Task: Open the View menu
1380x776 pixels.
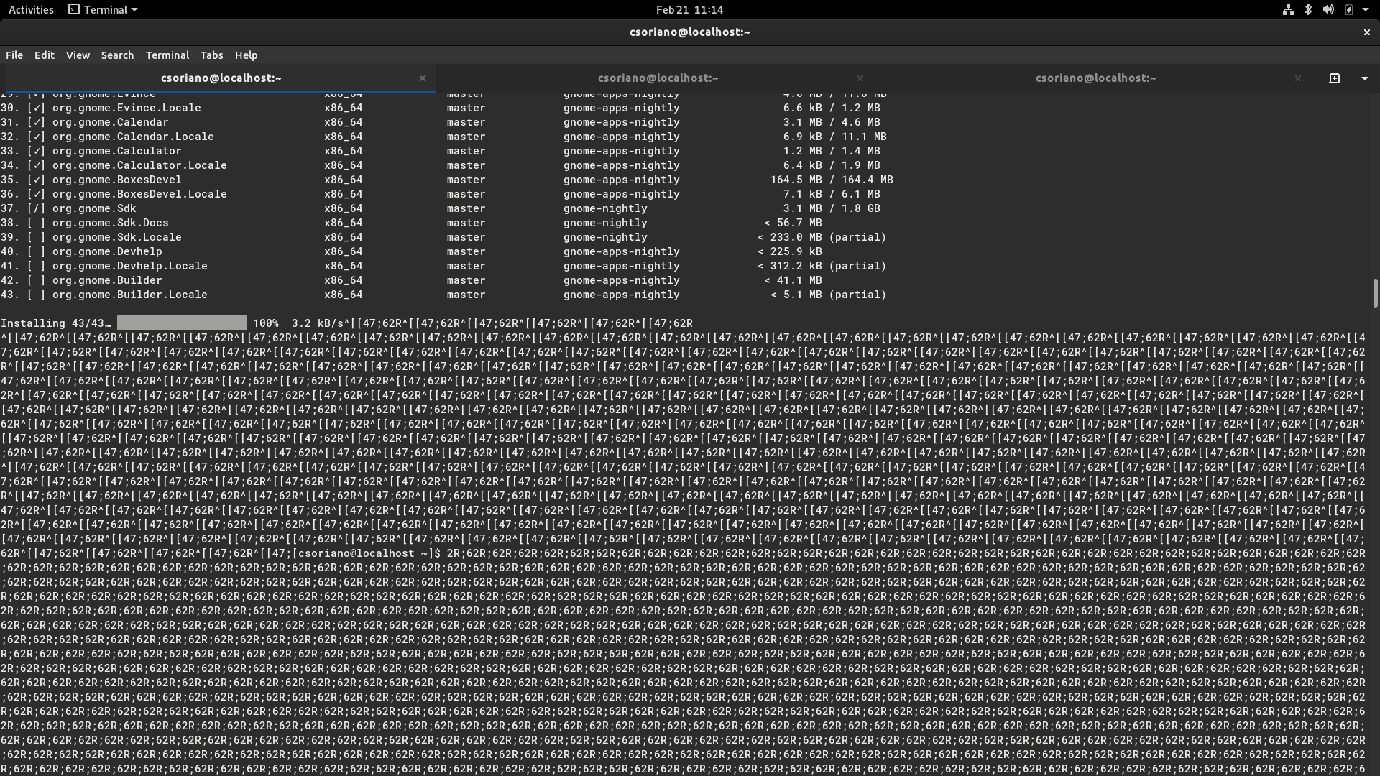Action: 78,55
